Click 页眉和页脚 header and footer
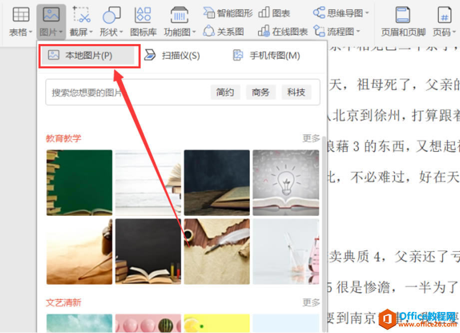Image resolution: width=460 pixels, height=333 pixels. click(x=403, y=21)
